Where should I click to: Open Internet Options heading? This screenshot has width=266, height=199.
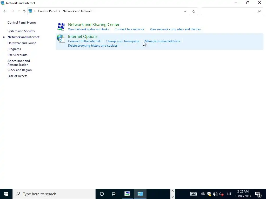click(83, 37)
